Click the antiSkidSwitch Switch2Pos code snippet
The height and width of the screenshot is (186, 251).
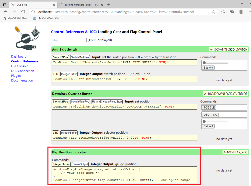pyautogui.click(x=124, y=62)
